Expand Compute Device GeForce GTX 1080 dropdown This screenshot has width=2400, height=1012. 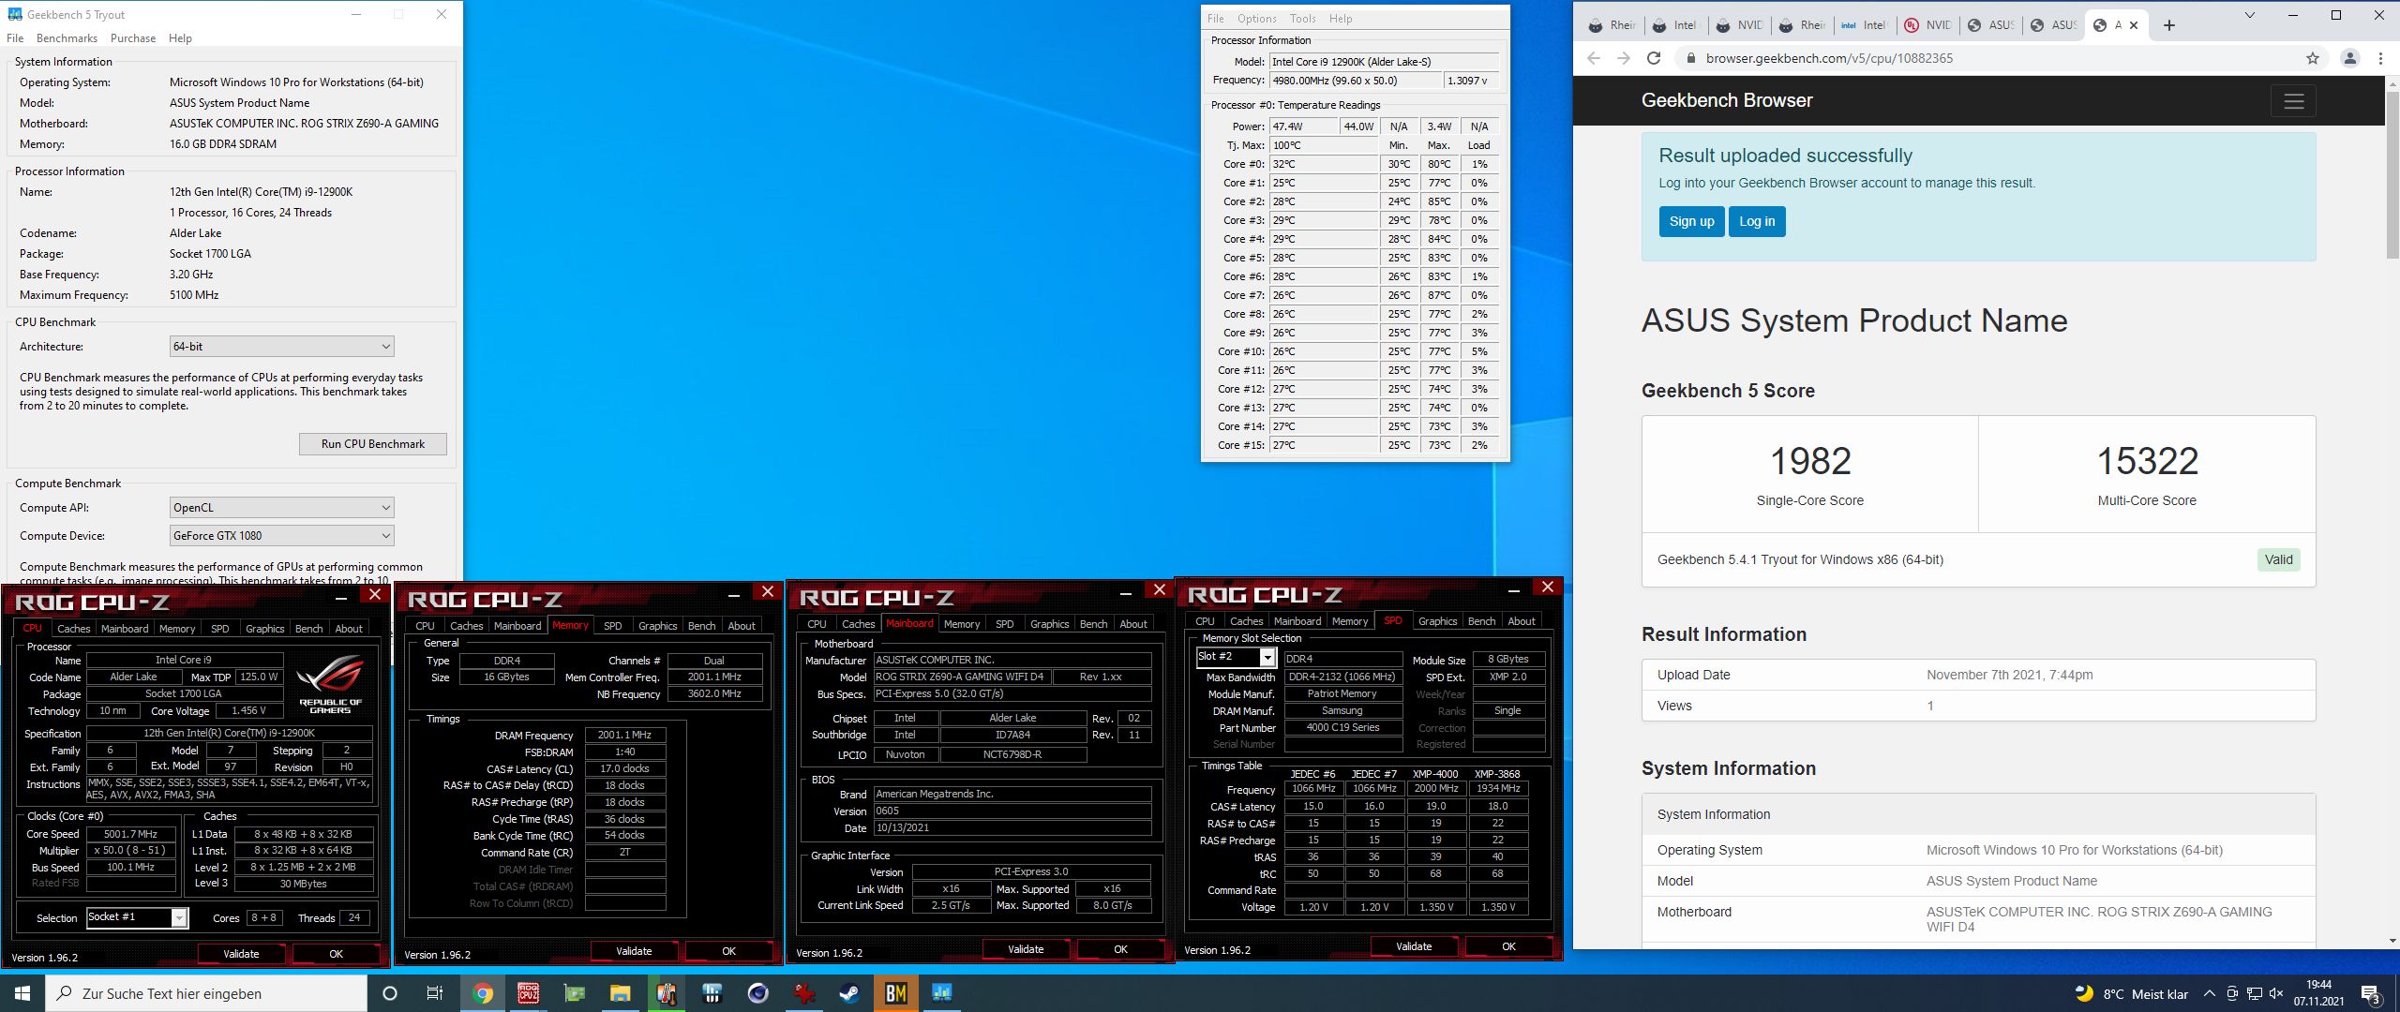[282, 536]
